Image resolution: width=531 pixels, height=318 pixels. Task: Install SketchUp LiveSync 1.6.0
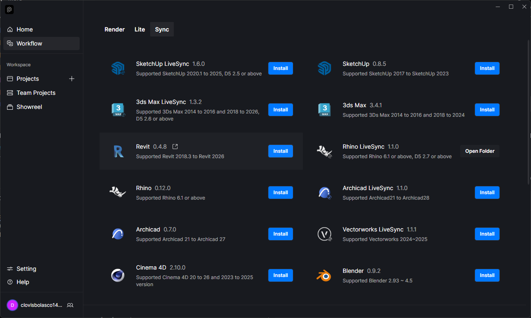click(x=280, y=68)
